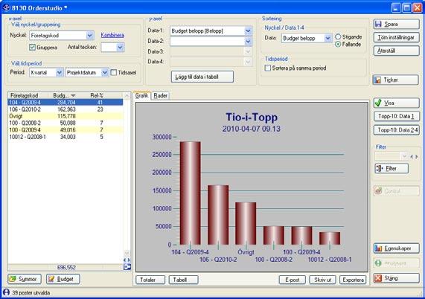
Task: Open the Ticker chart icon button
Action: tap(396, 80)
